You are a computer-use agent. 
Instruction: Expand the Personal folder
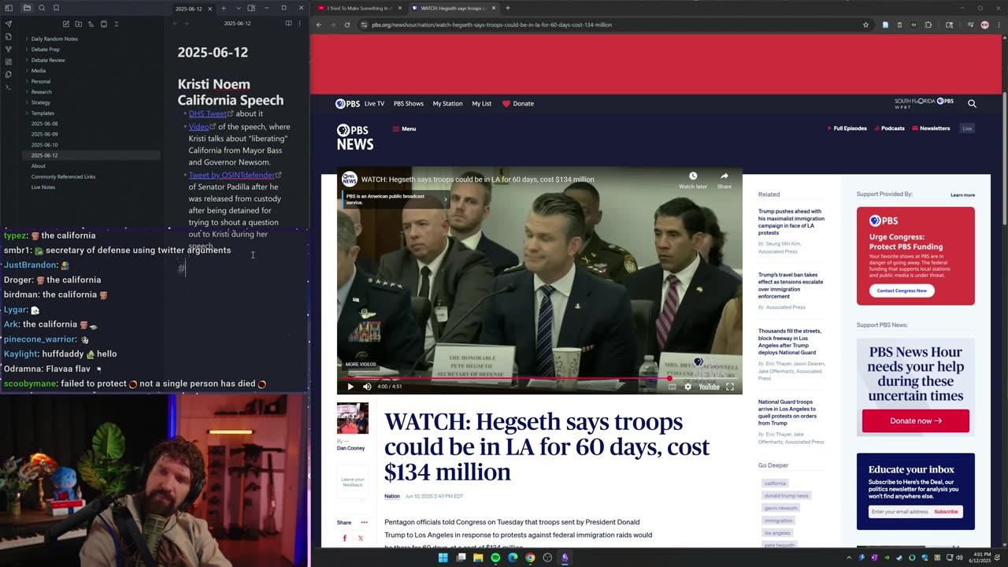(x=41, y=81)
